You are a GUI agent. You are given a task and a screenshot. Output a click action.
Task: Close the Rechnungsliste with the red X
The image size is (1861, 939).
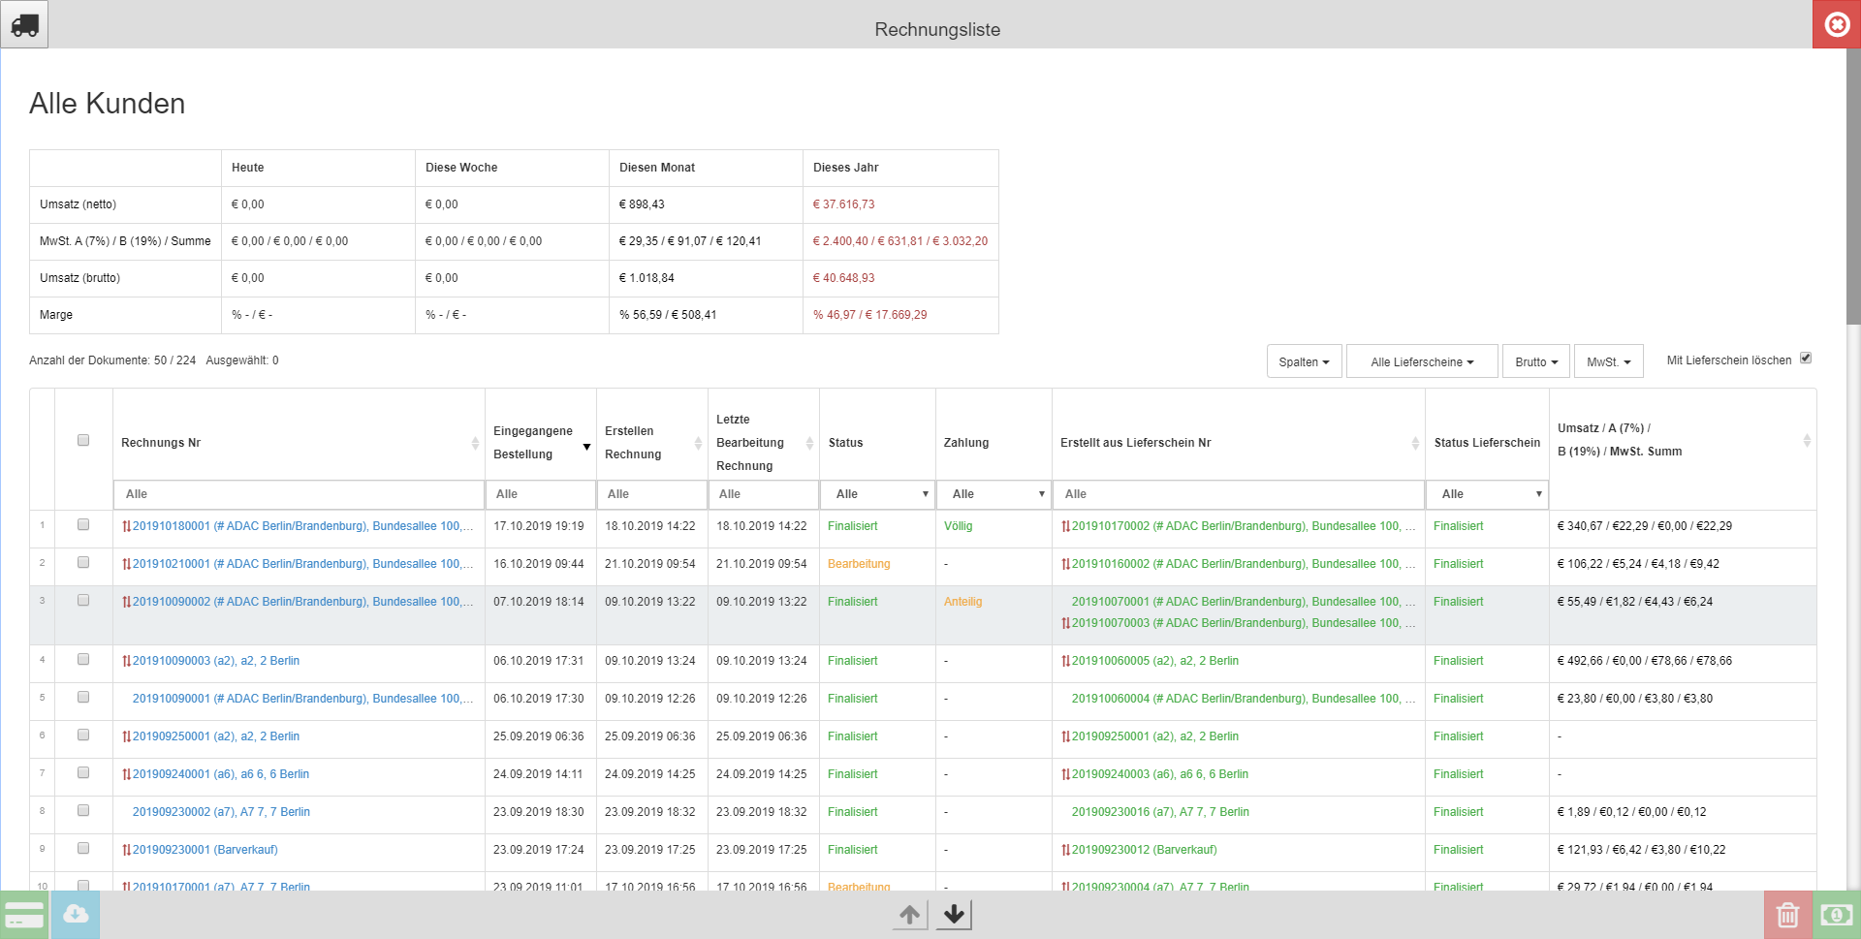click(1837, 24)
